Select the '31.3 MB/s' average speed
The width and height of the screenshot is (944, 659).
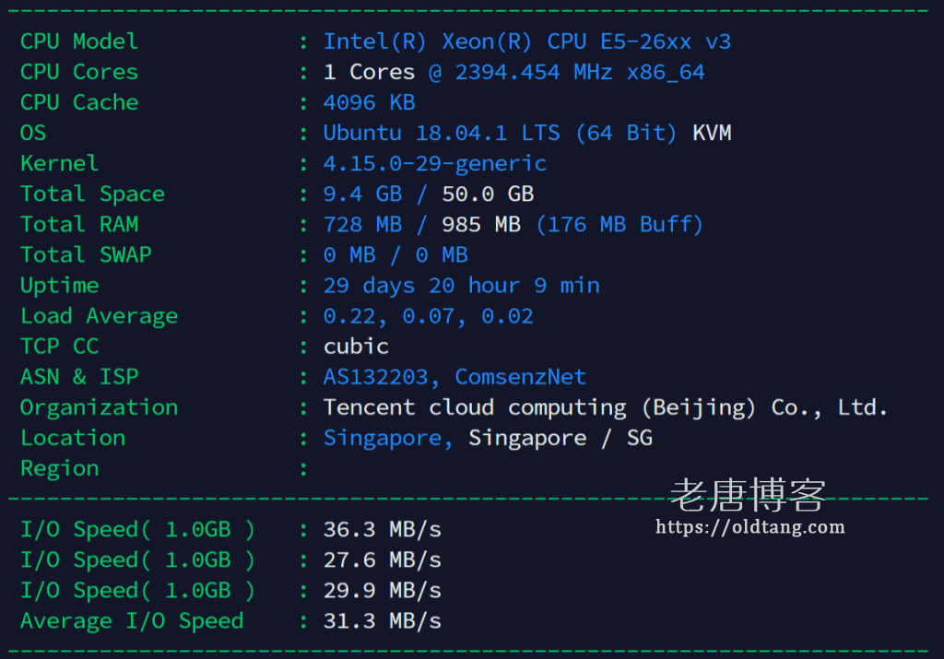383,621
